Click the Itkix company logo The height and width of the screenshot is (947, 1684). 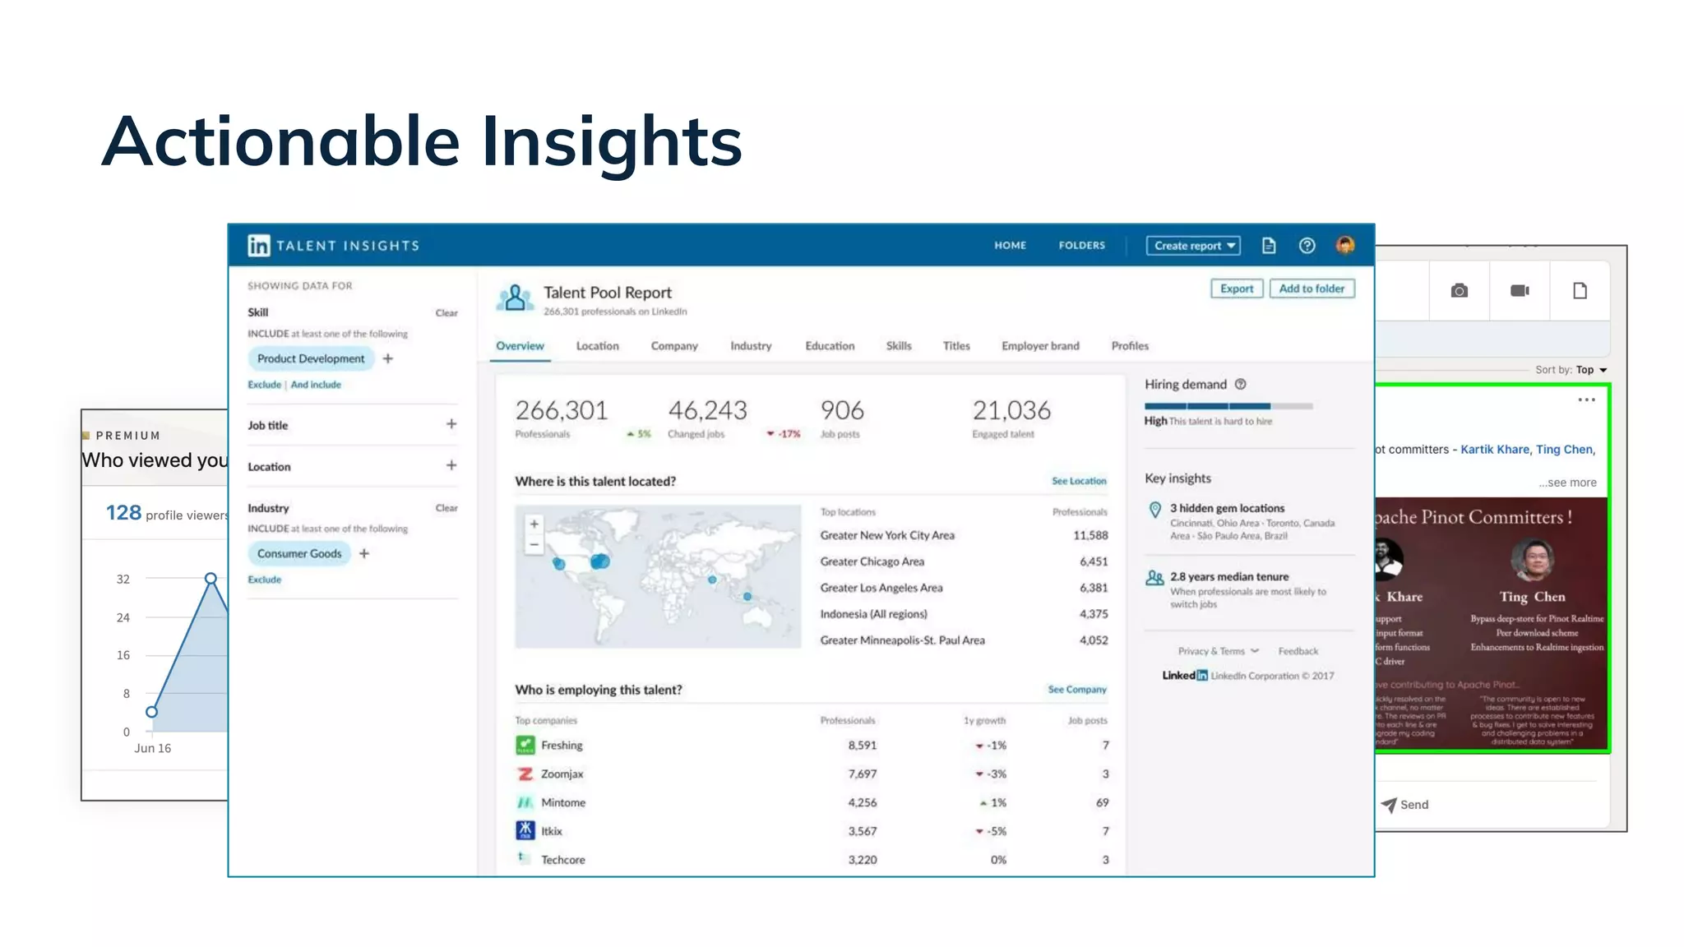(x=525, y=830)
